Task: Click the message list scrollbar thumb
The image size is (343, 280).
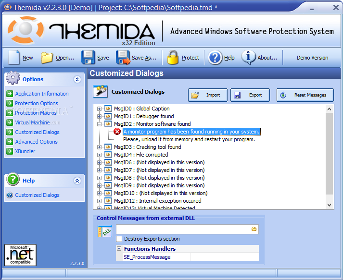Action: click(329, 153)
